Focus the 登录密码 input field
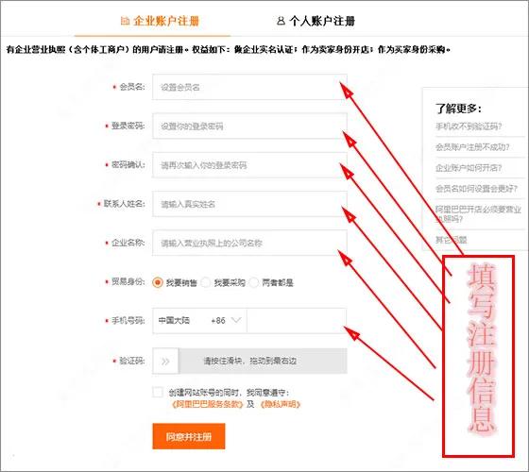529x472 pixels. pyautogui.click(x=249, y=126)
